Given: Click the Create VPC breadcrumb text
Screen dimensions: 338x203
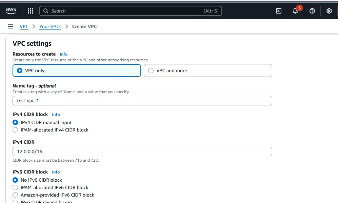Looking at the screenshot, I should pos(84,26).
